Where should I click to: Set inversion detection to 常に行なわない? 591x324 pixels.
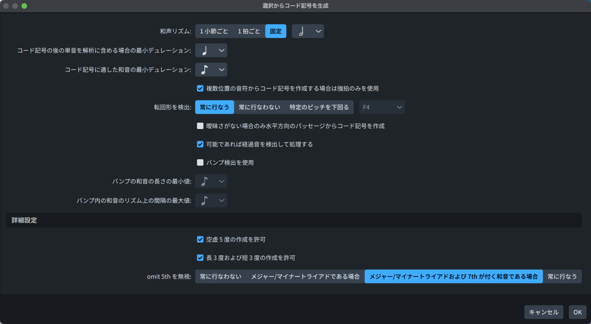click(x=259, y=107)
